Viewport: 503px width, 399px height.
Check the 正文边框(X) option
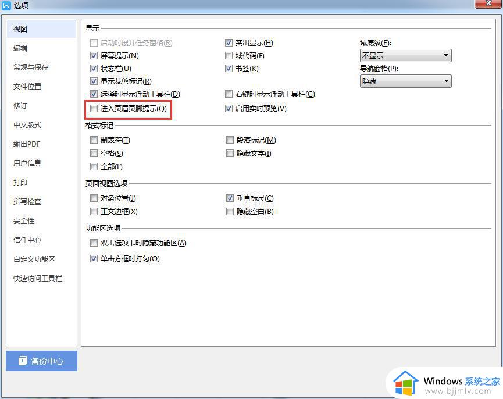pyautogui.click(x=94, y=211)
